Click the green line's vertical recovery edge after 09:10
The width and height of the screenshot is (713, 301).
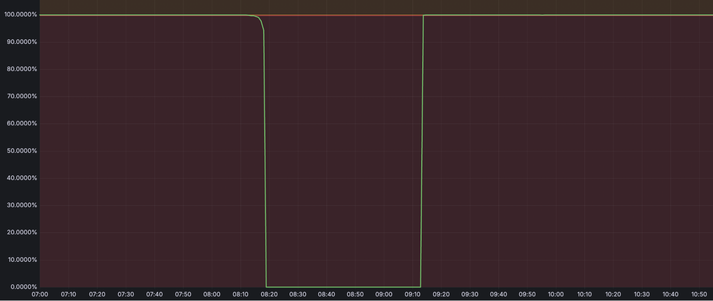tap(422, 151)
